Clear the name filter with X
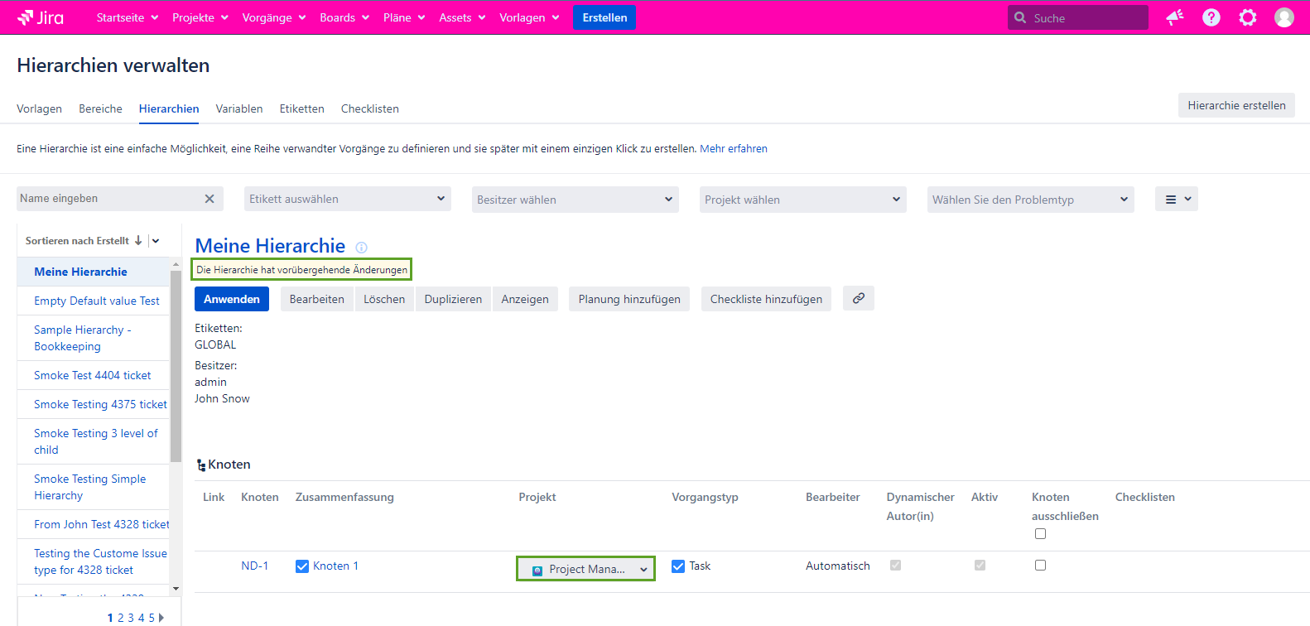Image resolution: width=1310 pixels, height=626 pixels. [210, 199]
